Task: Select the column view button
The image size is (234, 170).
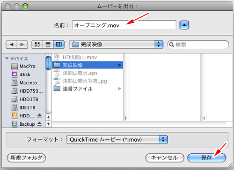Action: point(59,45)
